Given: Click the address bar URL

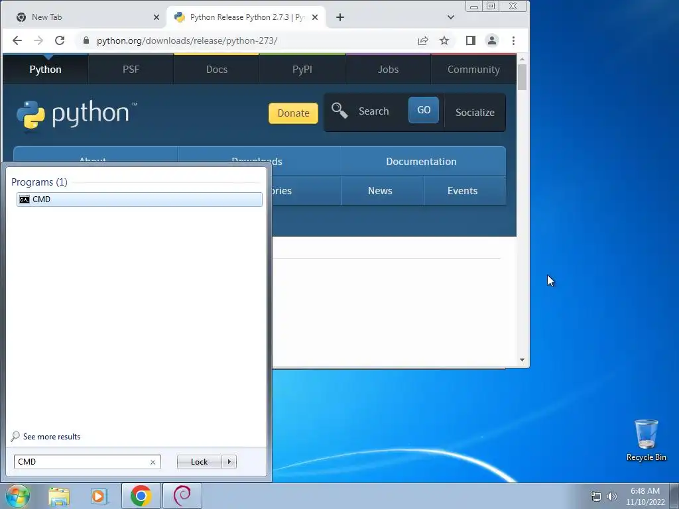Looking at the screenshot, I should click(186, 40).
